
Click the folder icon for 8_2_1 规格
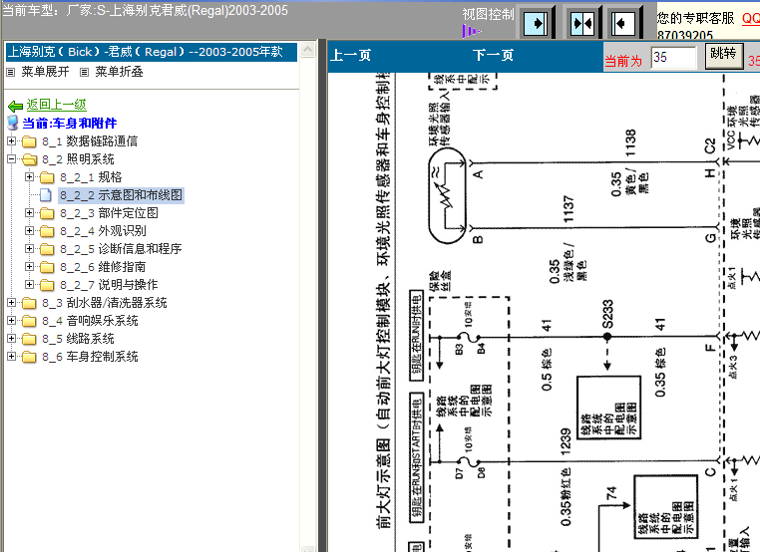47,177
